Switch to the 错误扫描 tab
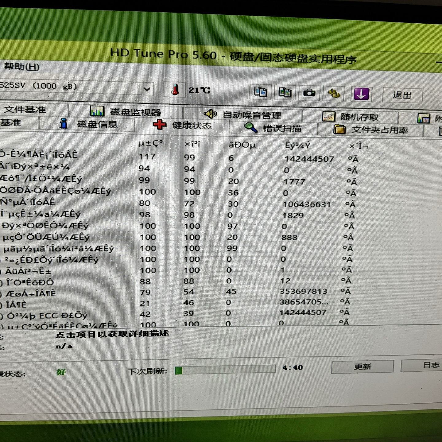442x442 pixels. pyautogui.click(x=273, y=128)
